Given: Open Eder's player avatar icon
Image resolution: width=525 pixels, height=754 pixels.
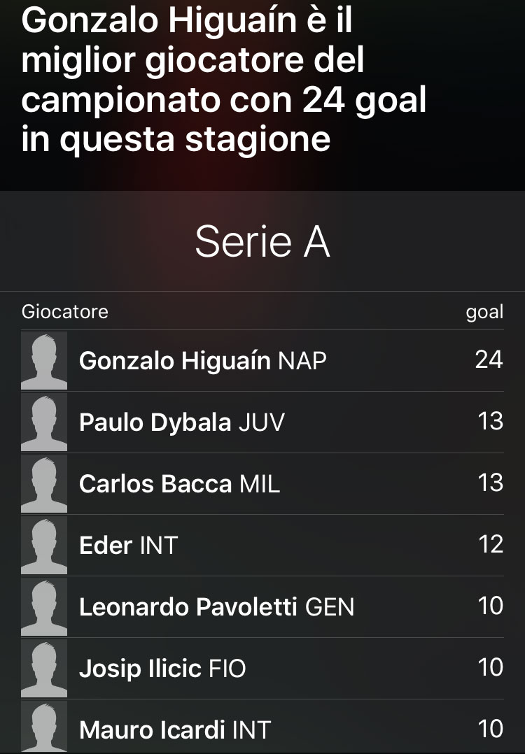Looking at the screenshot, I should click(x=44, y=546).
